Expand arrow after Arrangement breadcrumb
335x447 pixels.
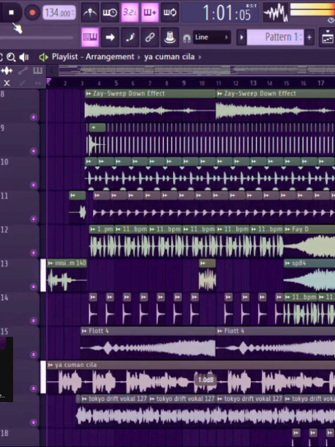coord(139,57)
